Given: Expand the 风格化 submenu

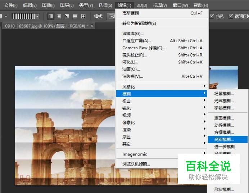Looking at the screenshot, I should 161,87.
